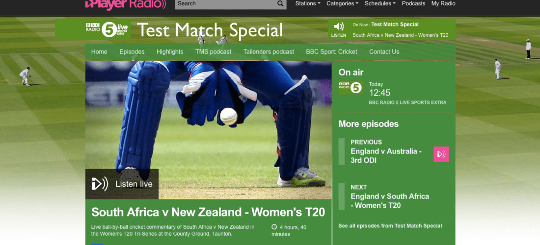Switch to the Episodes tab

point(132,52)
